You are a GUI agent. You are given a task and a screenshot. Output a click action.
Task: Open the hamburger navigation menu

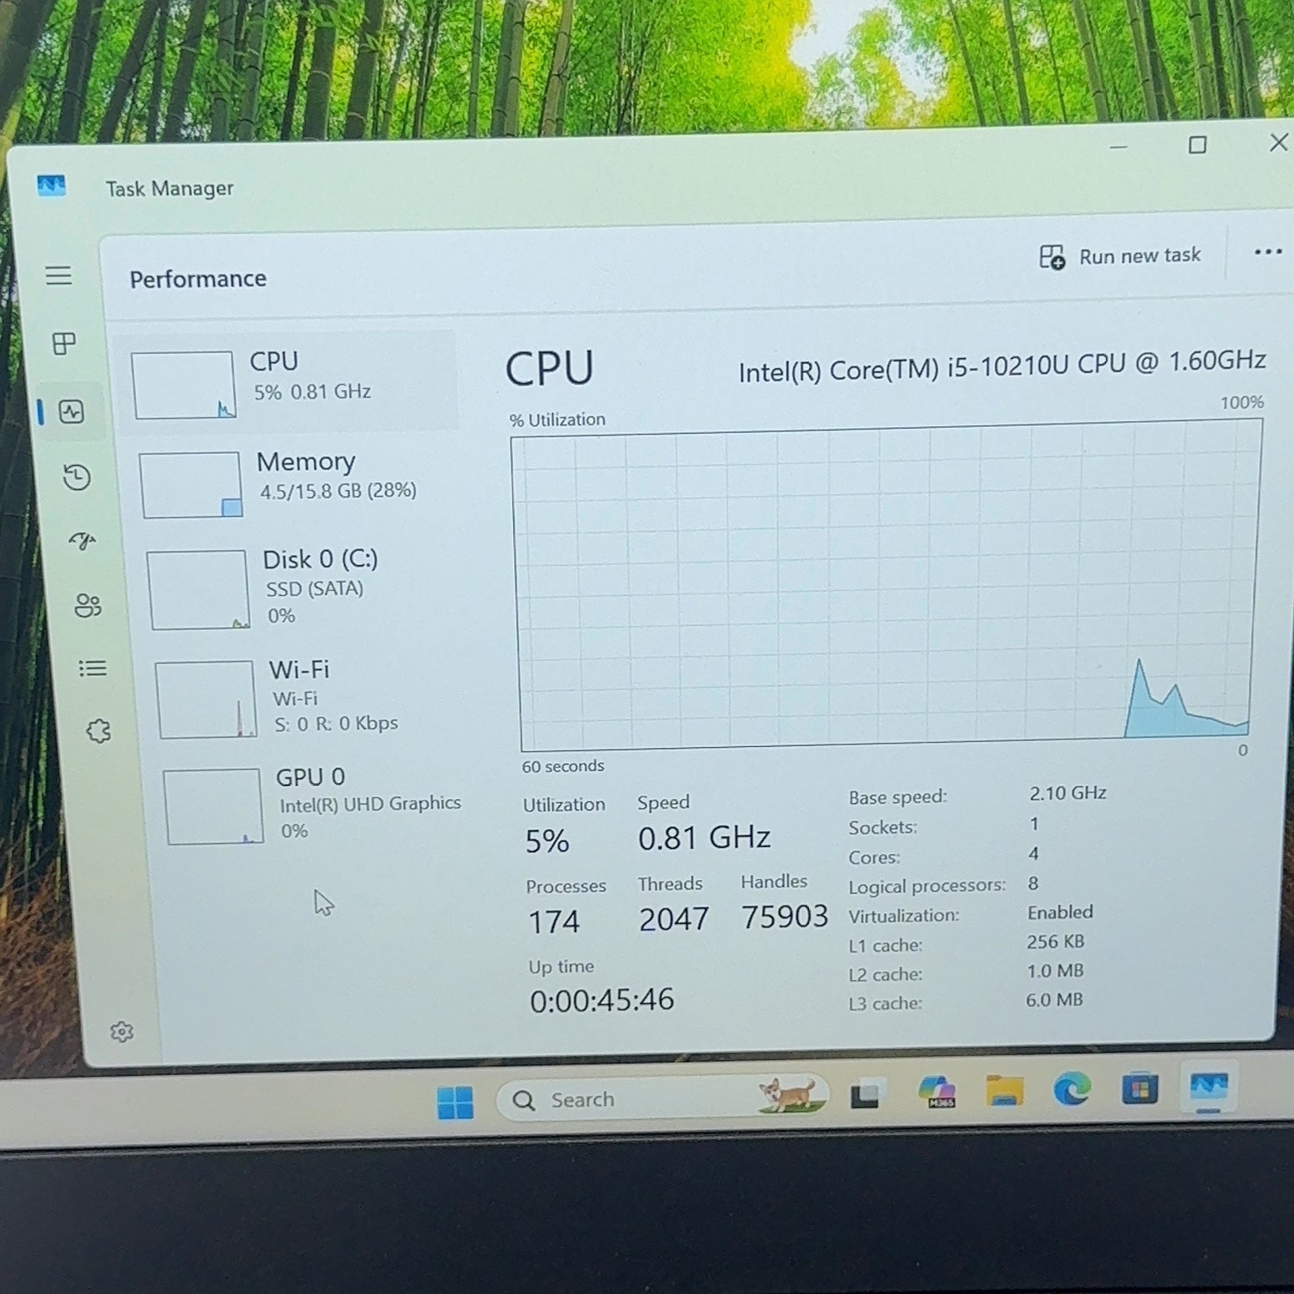tap(59, 276)
